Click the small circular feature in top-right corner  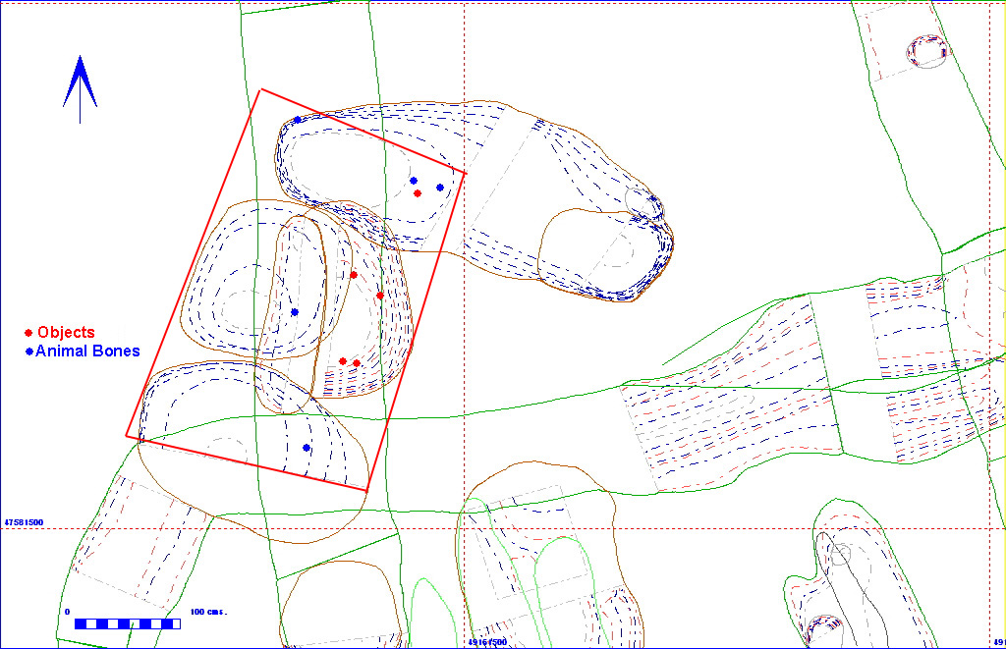pos(926,51)
